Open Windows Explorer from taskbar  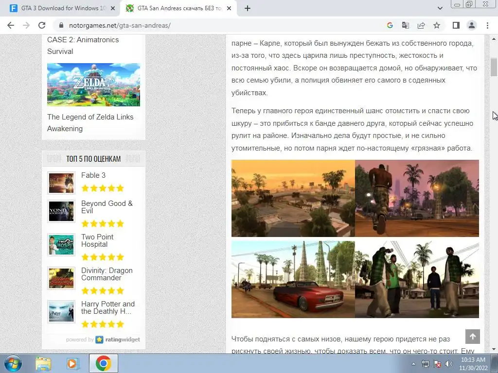pos(43,363)
